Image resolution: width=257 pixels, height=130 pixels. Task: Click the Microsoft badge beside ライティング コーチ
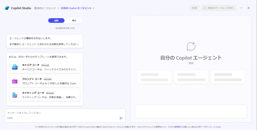pyautogui.click(x=50, y=93)
